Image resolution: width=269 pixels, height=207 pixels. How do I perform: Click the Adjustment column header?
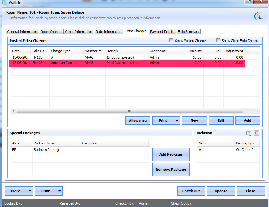[x=234, y=51]
